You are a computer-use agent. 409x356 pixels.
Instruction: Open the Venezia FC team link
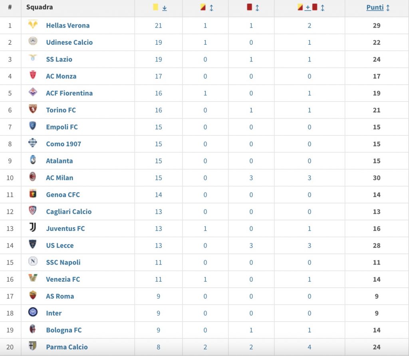63,279
